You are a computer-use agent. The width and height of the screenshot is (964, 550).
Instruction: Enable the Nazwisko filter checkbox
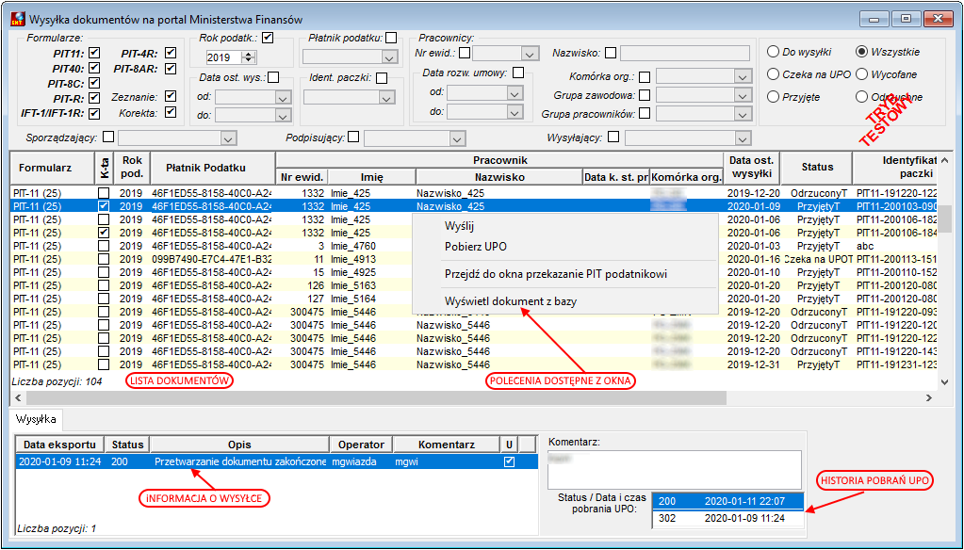coord(611,53)
